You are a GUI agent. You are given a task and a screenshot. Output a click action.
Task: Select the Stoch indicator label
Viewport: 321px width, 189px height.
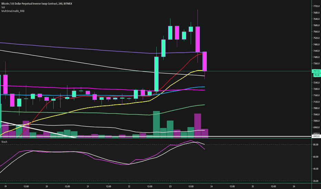click(x=4, y=142)
